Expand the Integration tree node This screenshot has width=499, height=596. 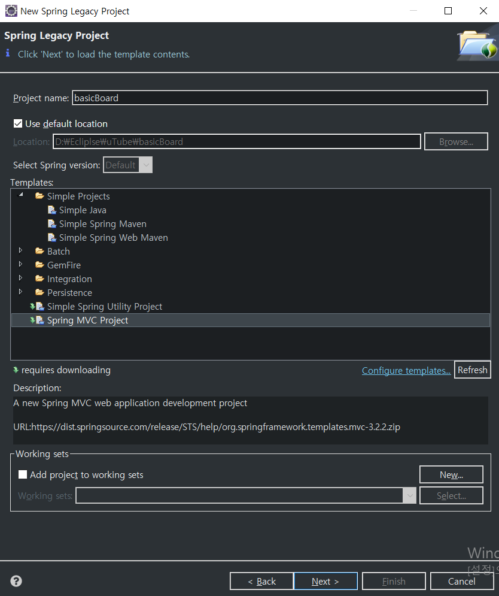coord(20,278)
